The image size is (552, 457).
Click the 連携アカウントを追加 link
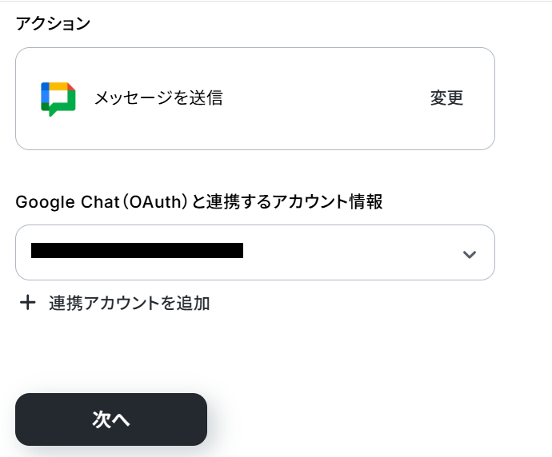[129, 303]
